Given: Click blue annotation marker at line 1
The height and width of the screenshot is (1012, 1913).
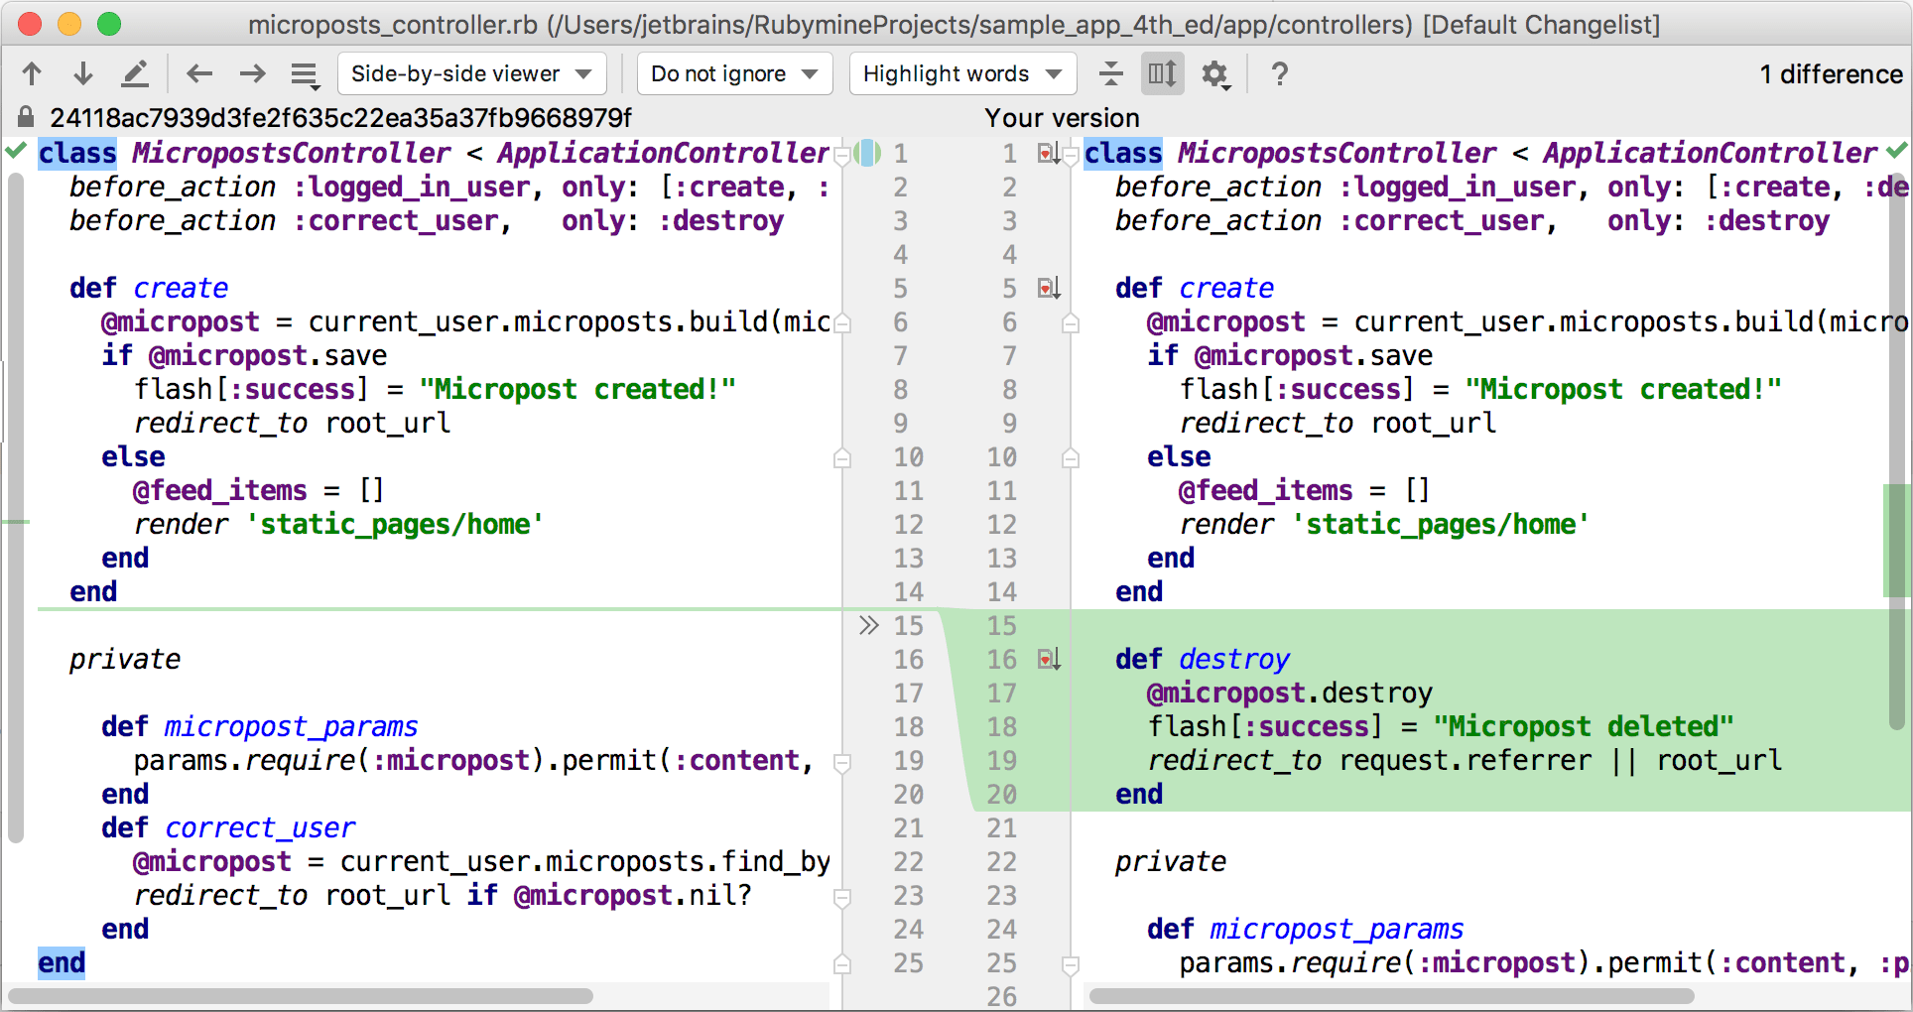Looking at the screenshot, I should coord(867,153).
